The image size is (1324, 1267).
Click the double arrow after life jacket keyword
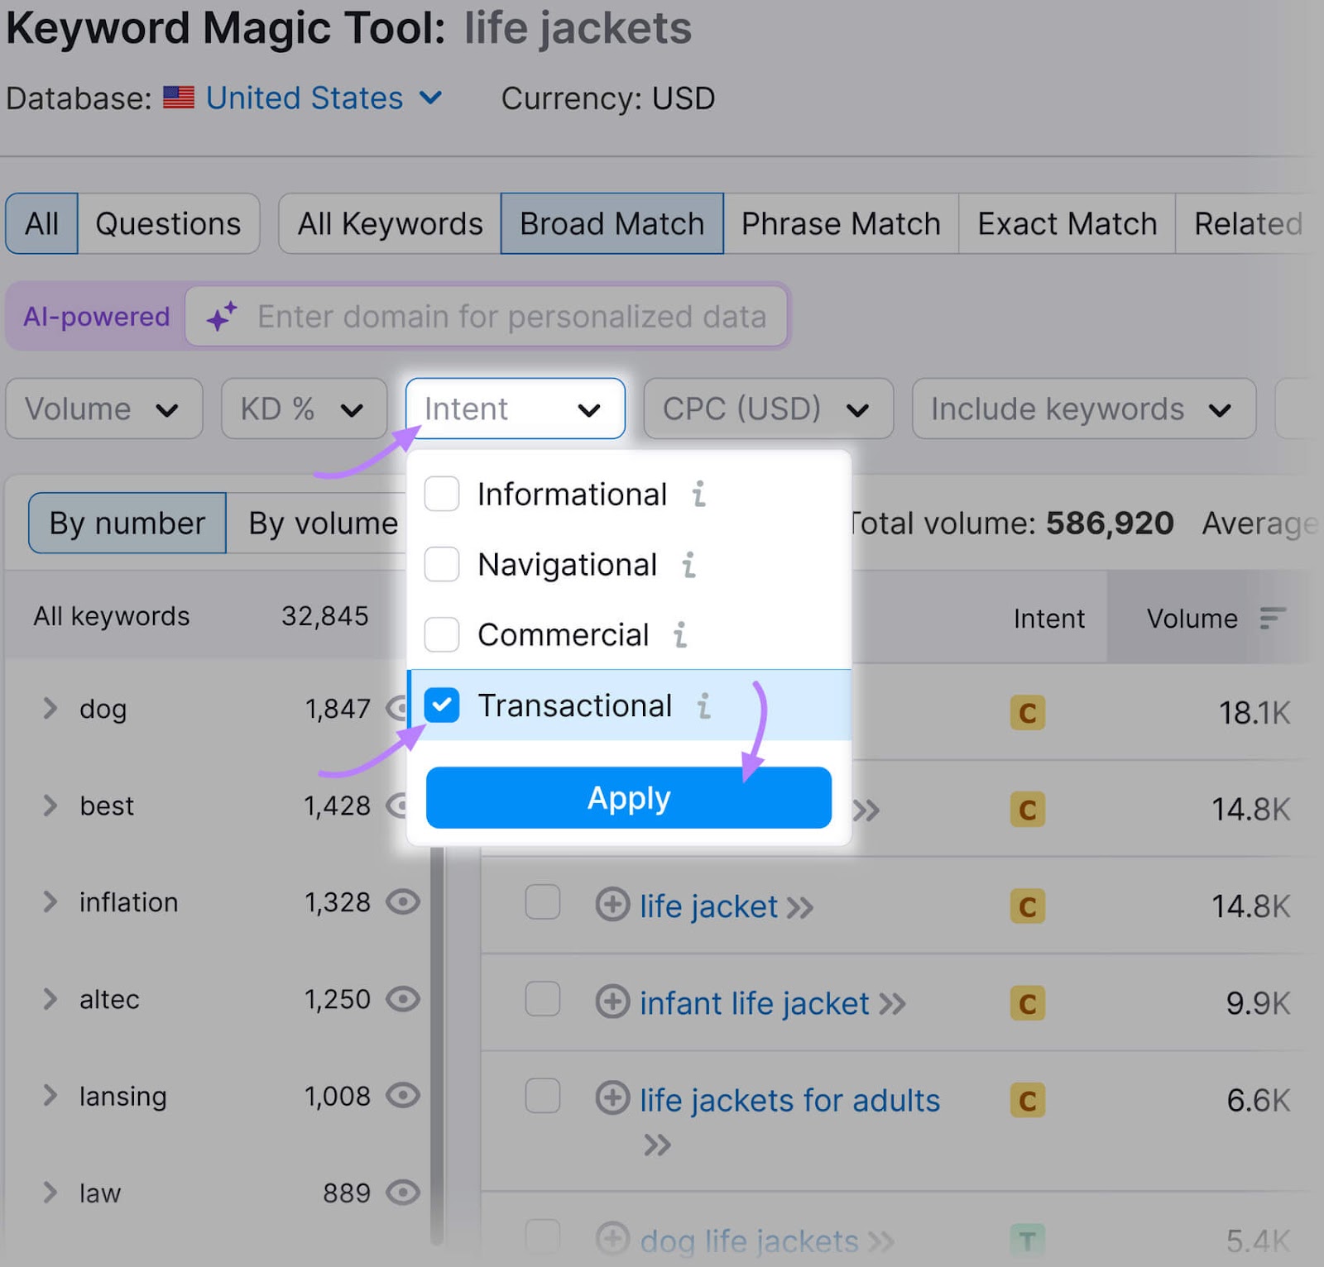tap(800, 908)
